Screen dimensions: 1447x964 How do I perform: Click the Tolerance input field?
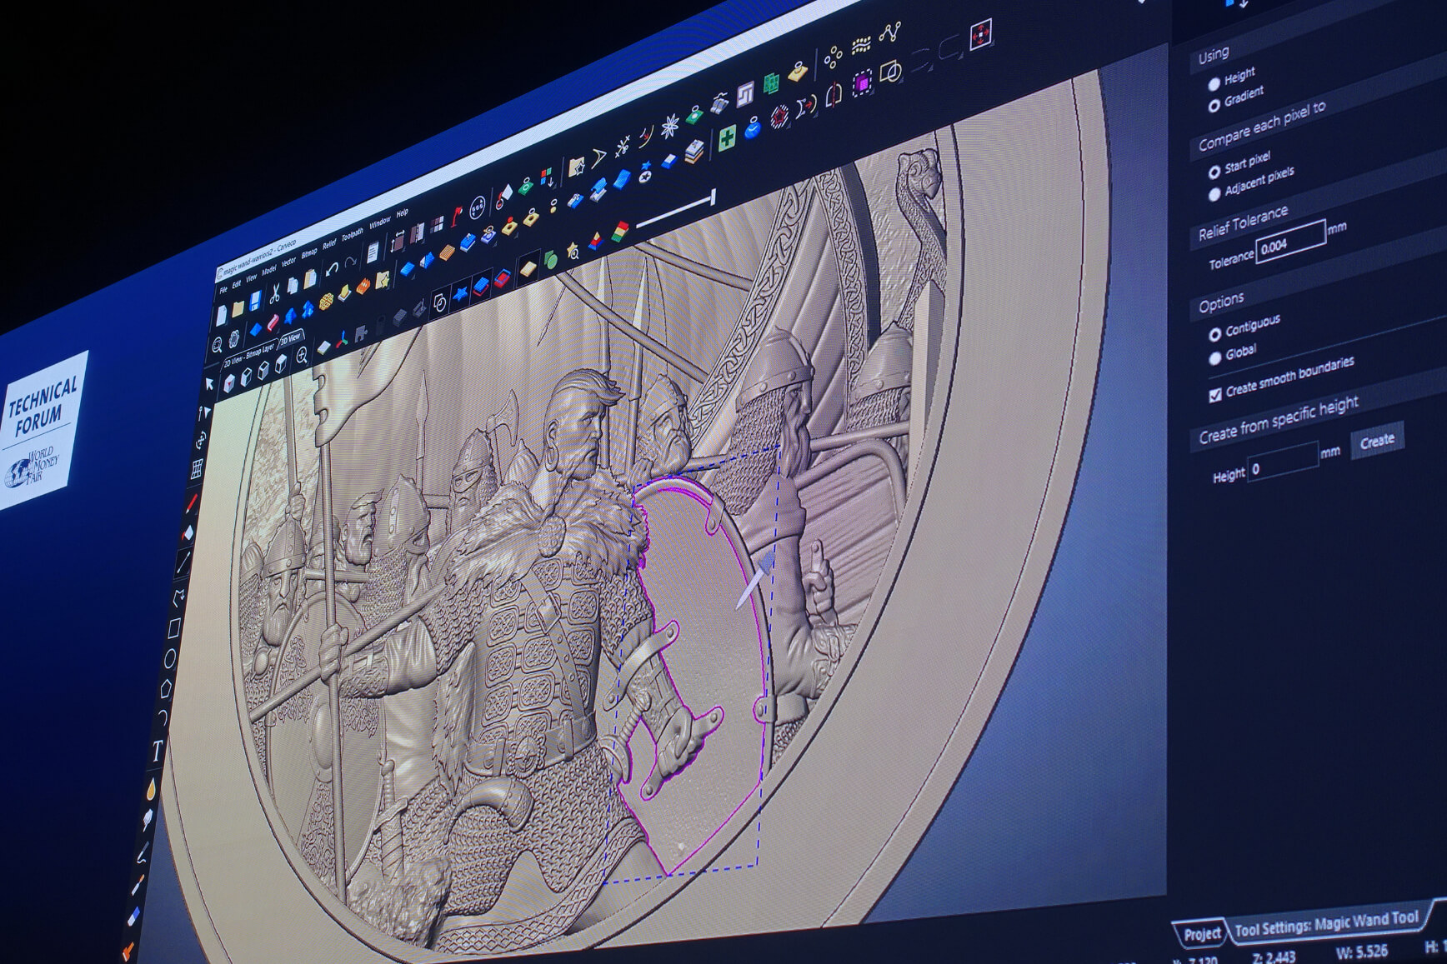1289,243
